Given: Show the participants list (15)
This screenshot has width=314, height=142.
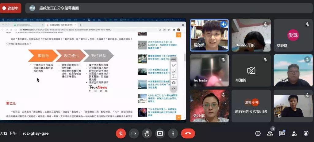Looking at the screenshot, I should click(x=270, y=133).
